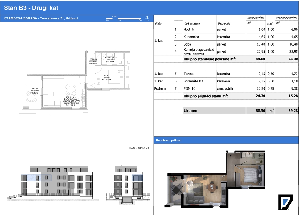Click the 'cem. estrih' floor type cell
The image size is (299, 215).
(x=231, y=89)
